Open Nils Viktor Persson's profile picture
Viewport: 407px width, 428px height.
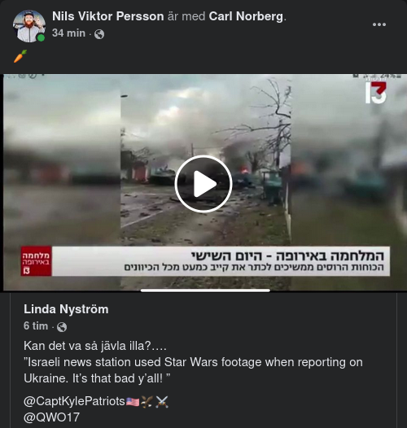(x=29, y=26)
